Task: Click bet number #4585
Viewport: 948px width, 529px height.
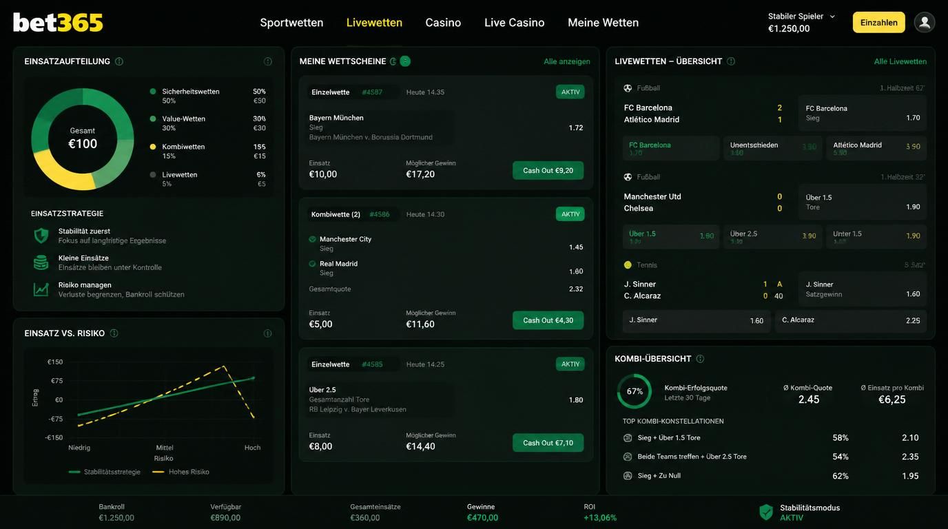Action: (x=372, y=364)
